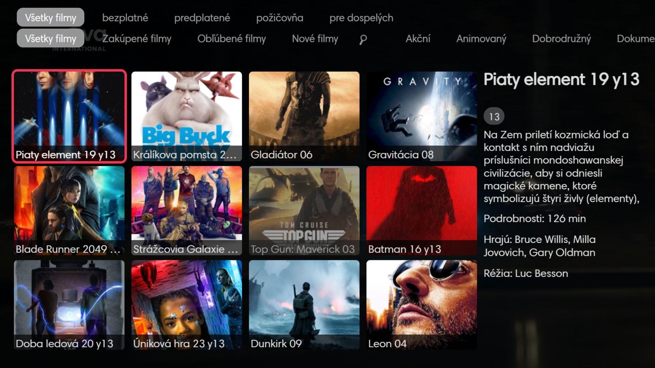Viewport: 655px width, 368px height.
Task: Switch to the bezplatné tab
Action: pos(125,18)
